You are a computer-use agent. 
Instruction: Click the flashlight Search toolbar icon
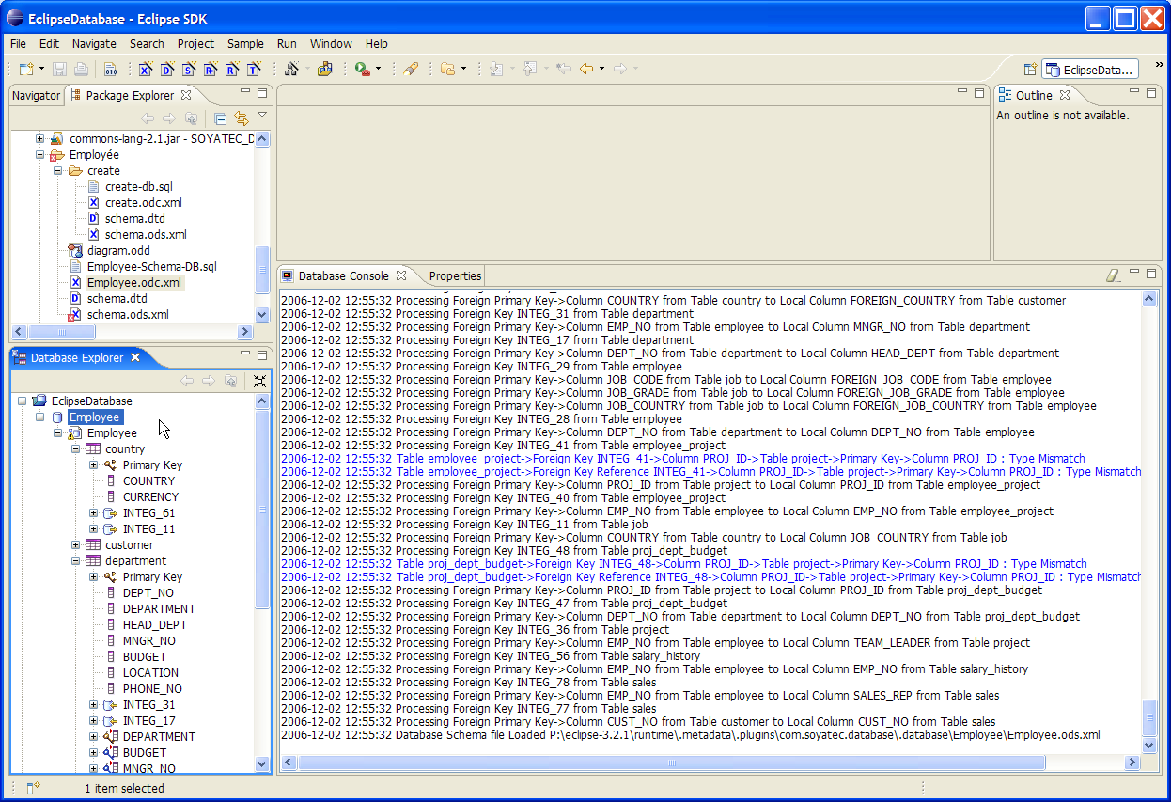pos(411,69)
